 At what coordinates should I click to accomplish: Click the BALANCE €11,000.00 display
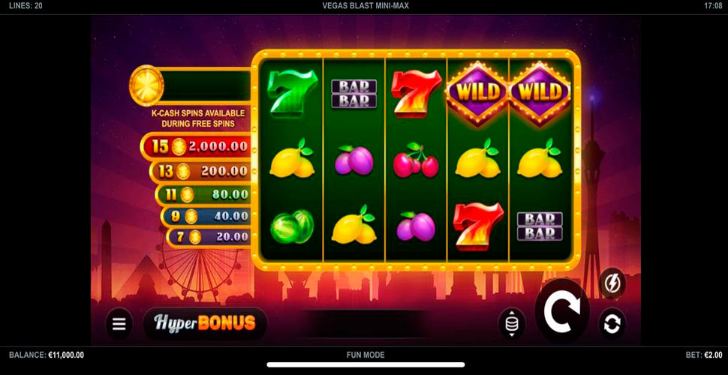[47, 355]
